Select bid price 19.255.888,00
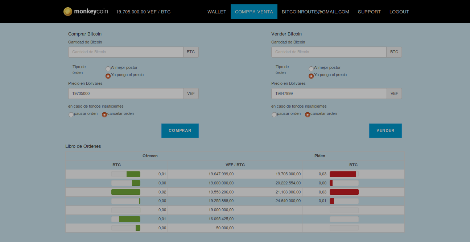The height and width of the screenshot is (242, 470). (221, 201)
